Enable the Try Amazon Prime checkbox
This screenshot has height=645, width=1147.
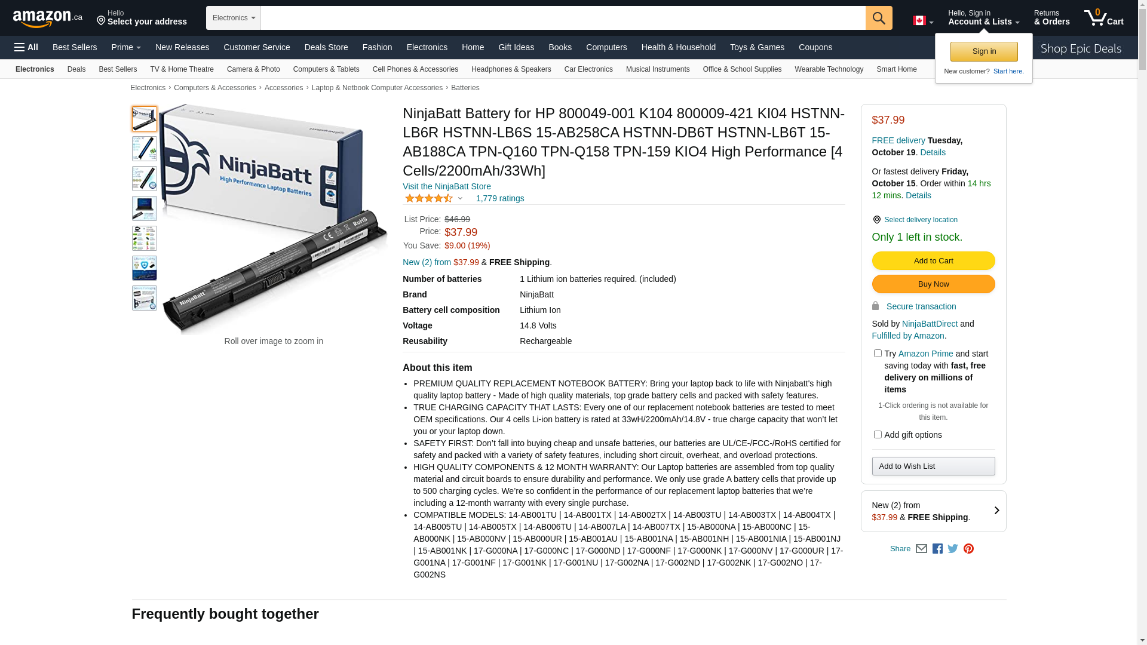pyautogui.click(x=878, y=354)
